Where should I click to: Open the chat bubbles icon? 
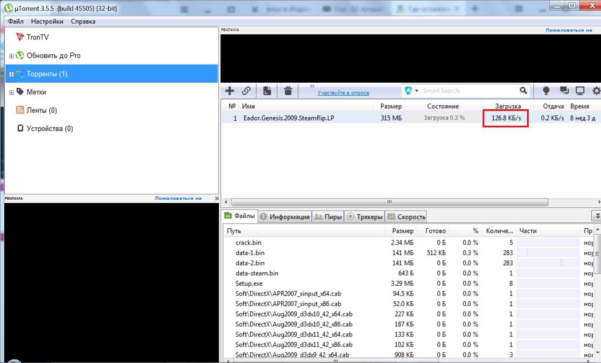pos(564,91)
